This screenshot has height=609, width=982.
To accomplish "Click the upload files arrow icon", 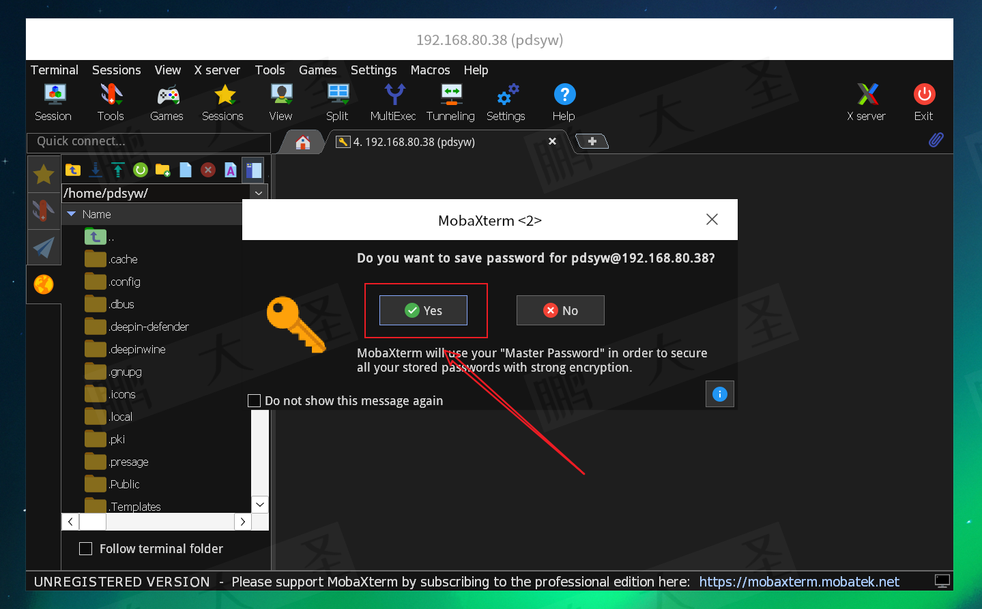I will pos(118,170).
